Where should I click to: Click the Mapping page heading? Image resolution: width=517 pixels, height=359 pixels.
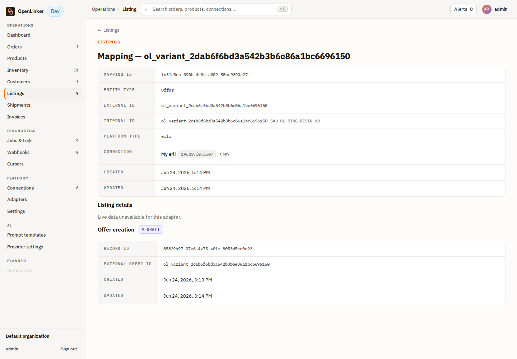click(224, 56)
